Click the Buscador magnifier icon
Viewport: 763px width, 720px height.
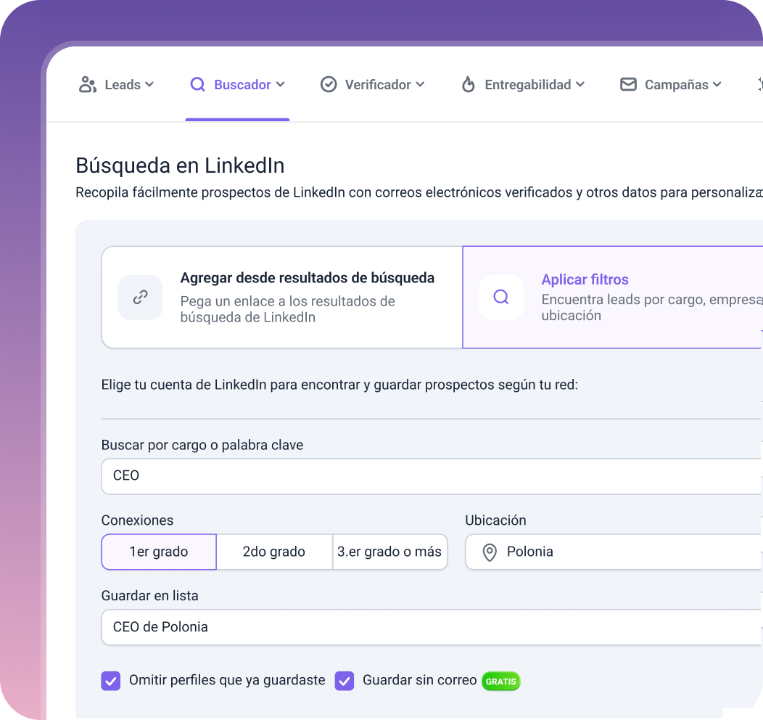click(x=197, y=85)
